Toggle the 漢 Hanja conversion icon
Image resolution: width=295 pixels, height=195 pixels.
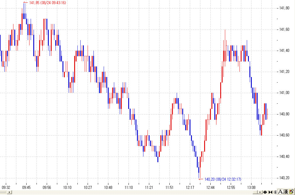286,192
